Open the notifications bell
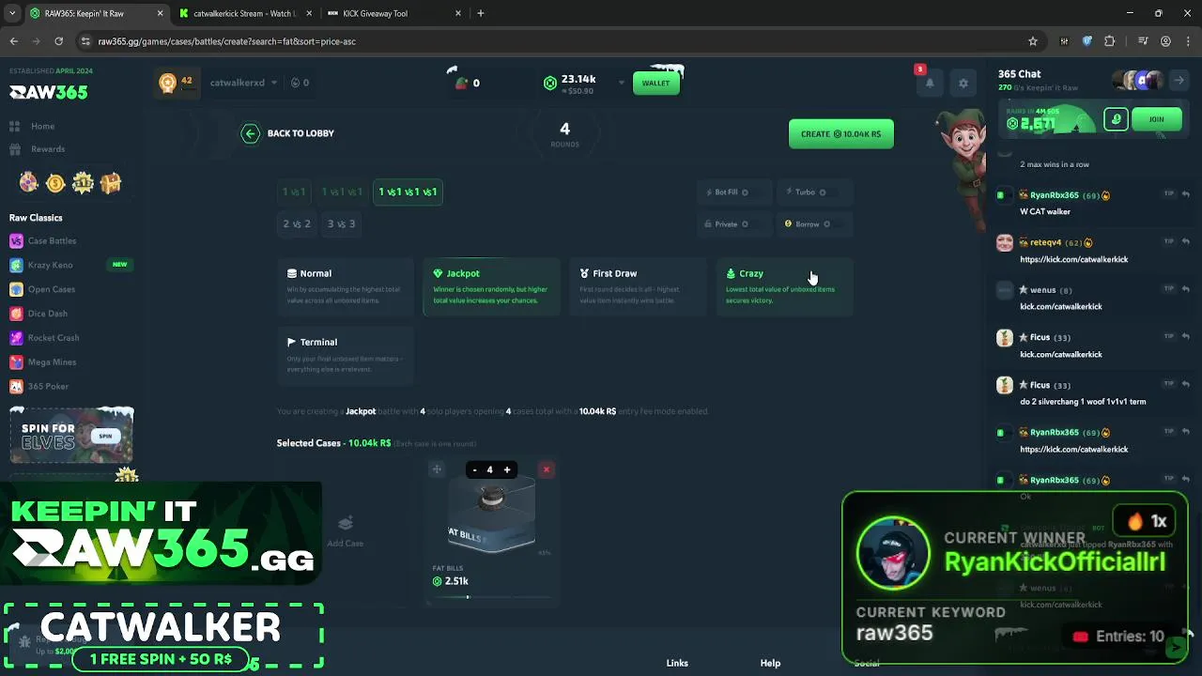Image resolution: width=1202 pixels, height=676 pixels. click(x=930, y=83)
